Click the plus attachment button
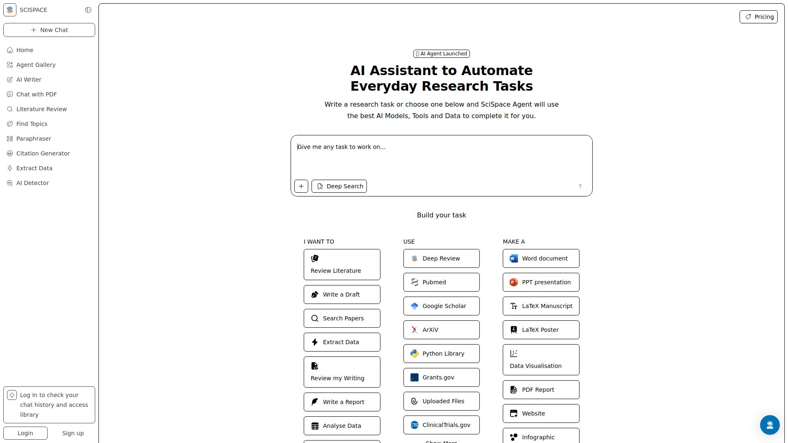788x443 pixels. [301, 186]
